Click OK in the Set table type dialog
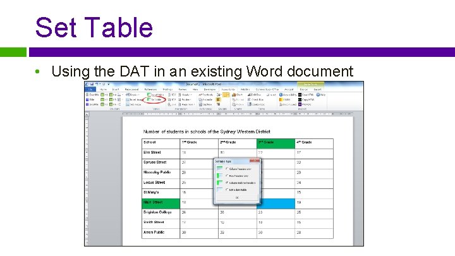 pyautogui.click(x=237, y=197)
